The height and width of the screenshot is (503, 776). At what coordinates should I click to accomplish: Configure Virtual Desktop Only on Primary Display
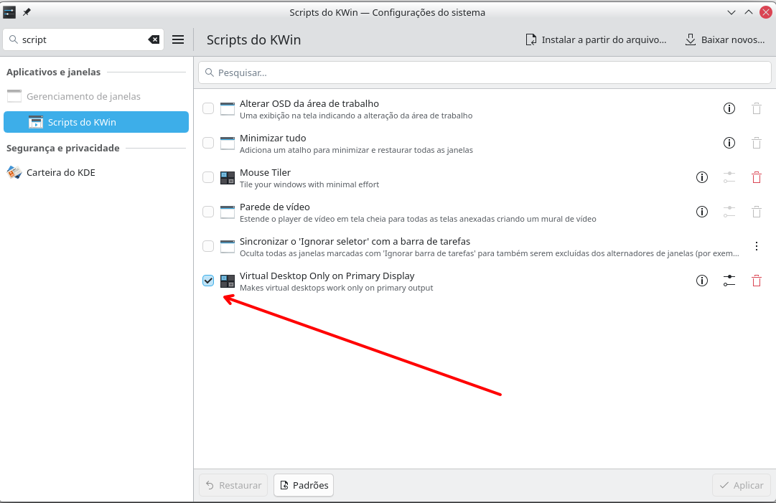729,281
